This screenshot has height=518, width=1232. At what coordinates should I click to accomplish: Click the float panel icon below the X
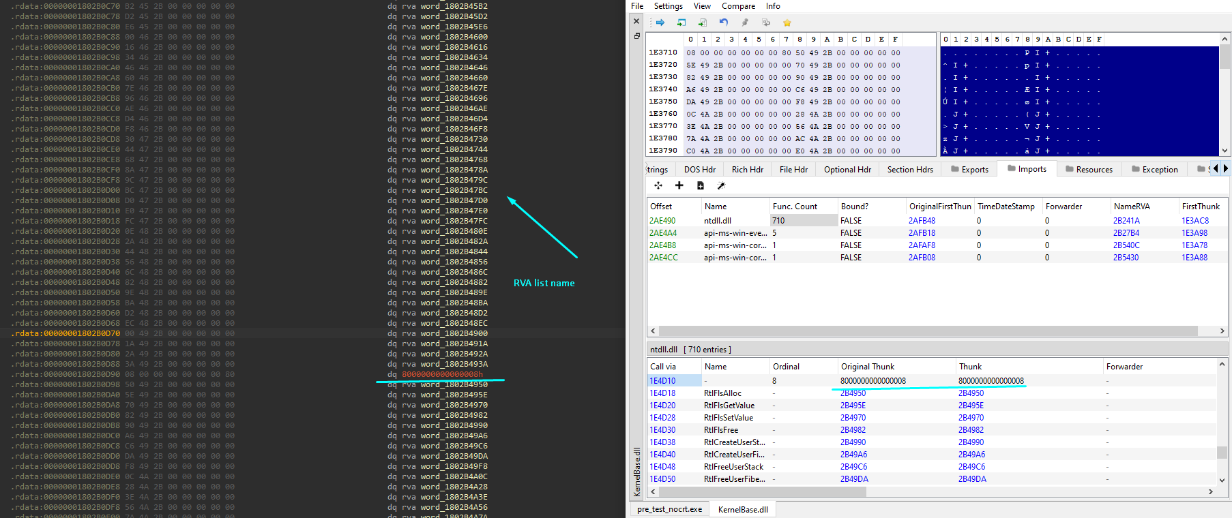636,36
